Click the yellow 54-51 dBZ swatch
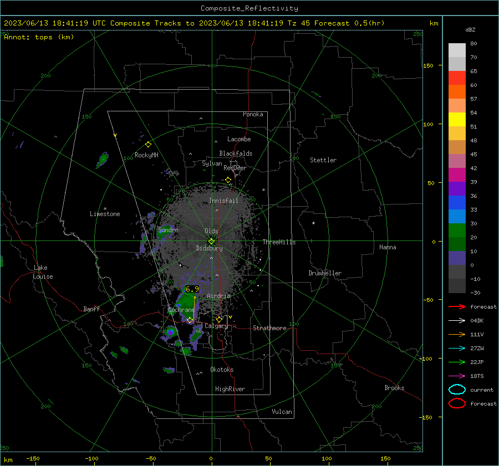499x466 pixels. tap(457, 119)
